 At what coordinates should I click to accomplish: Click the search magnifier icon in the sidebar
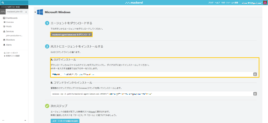(x=3, y=3)
